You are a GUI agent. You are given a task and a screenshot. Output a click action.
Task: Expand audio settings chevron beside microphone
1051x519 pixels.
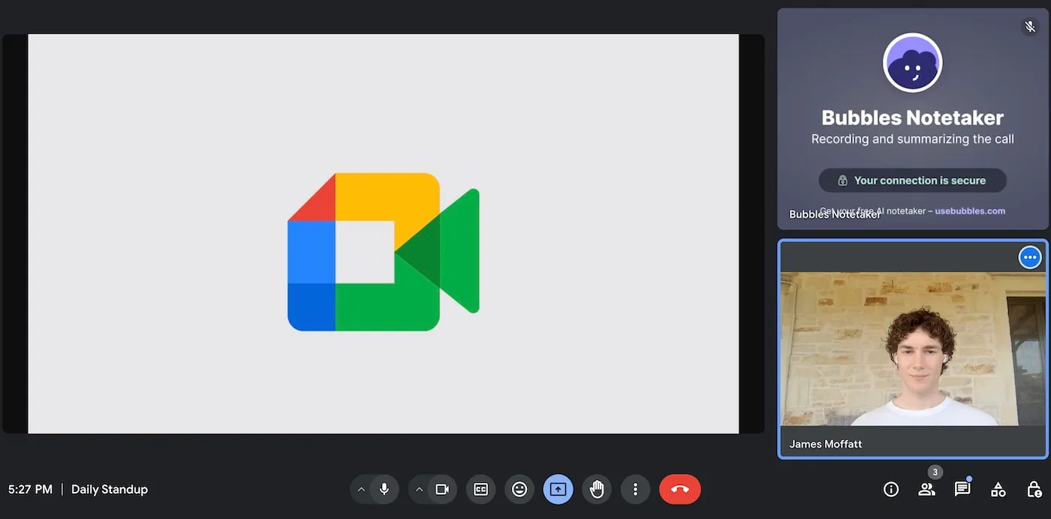[x=361, y=490]
